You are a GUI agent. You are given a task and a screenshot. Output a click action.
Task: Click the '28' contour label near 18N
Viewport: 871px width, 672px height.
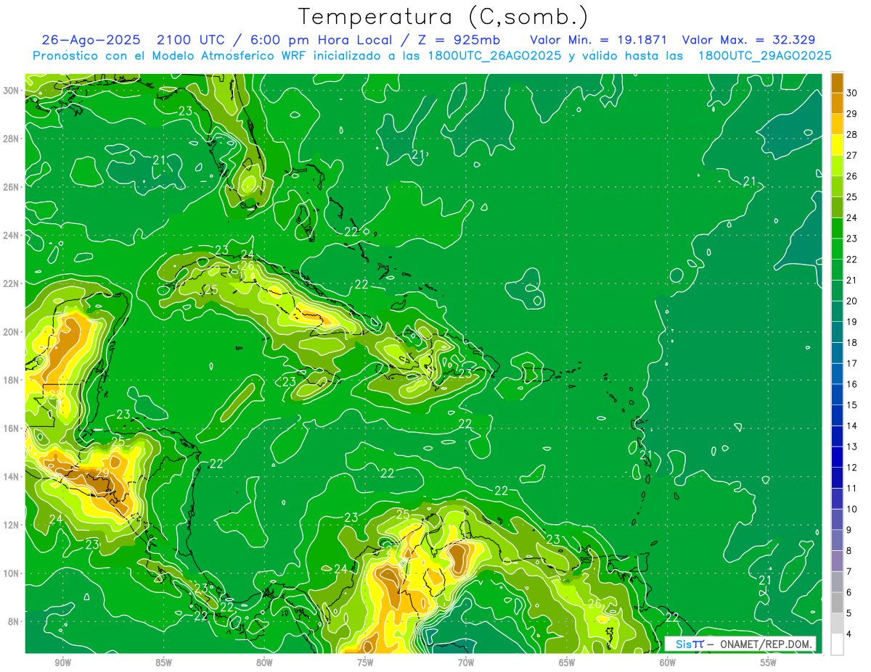(56, 395)
